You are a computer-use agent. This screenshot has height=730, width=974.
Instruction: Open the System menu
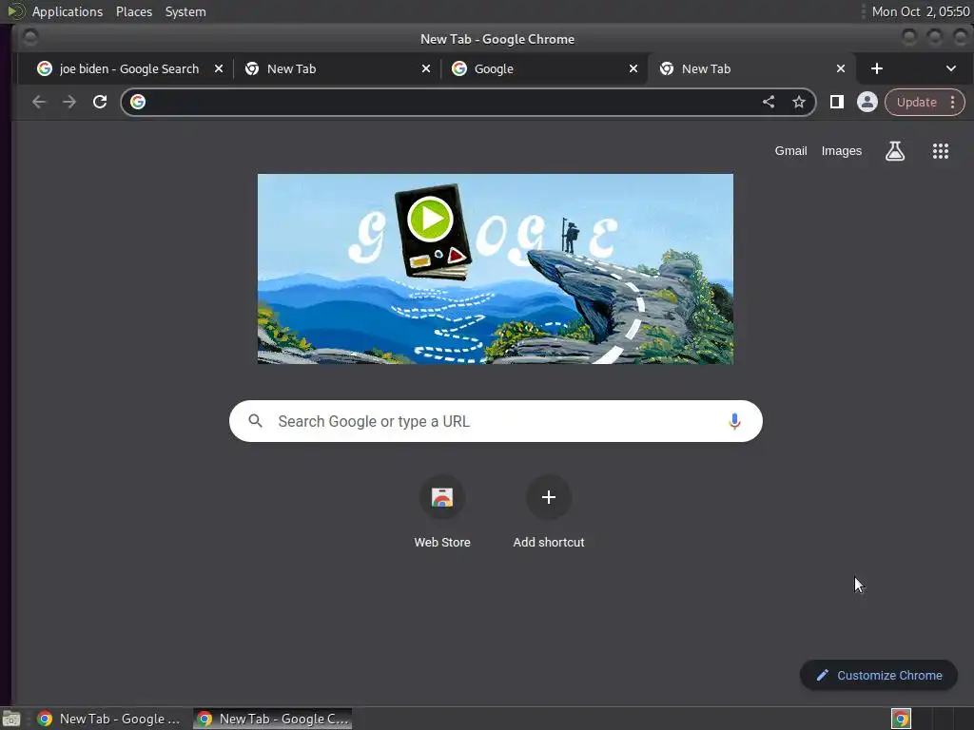(185, 11)
